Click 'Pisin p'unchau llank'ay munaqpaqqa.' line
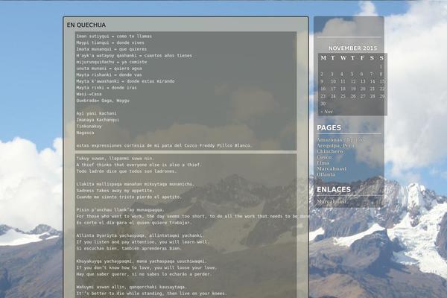Image resolution: width=447 pixels, height=298 pixels. [120, 210]
